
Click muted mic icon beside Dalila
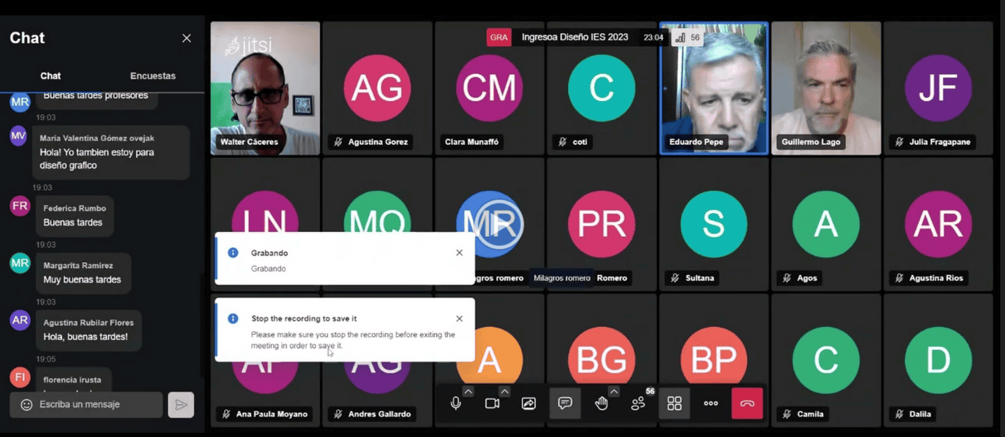coord(899,414)
